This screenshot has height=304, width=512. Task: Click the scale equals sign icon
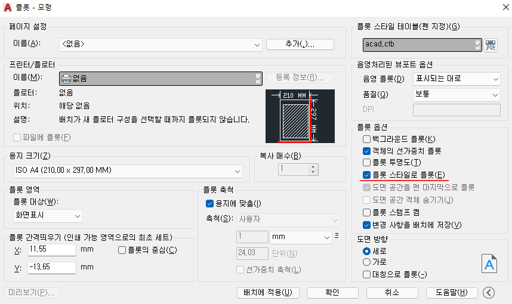337,235
